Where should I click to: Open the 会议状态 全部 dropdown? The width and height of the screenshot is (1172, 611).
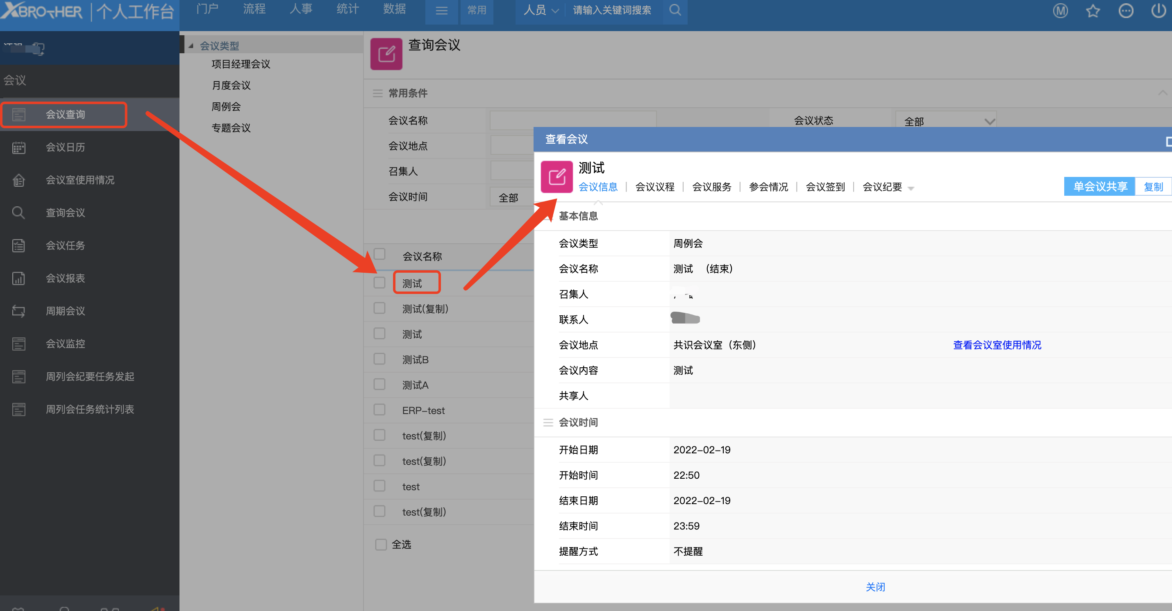tap(945, 121)
